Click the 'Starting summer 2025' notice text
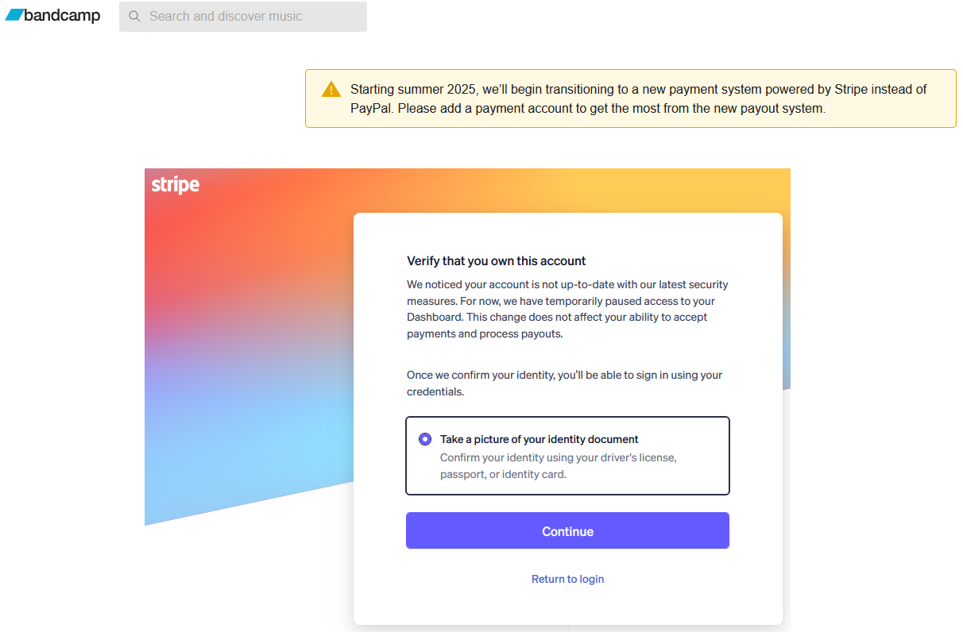The height and width of the screenshot is (636, 963). 639,98
